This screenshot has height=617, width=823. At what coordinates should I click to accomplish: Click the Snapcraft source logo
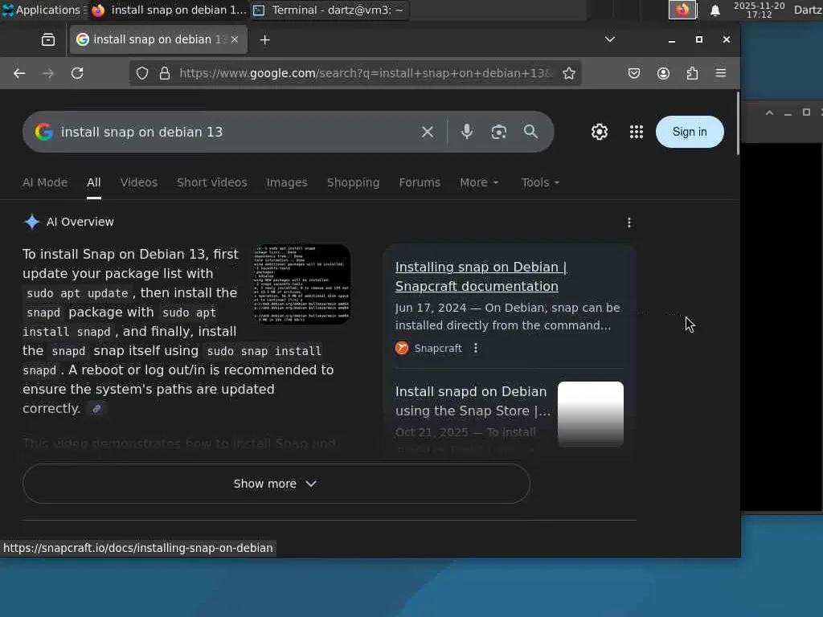(402, 348)
